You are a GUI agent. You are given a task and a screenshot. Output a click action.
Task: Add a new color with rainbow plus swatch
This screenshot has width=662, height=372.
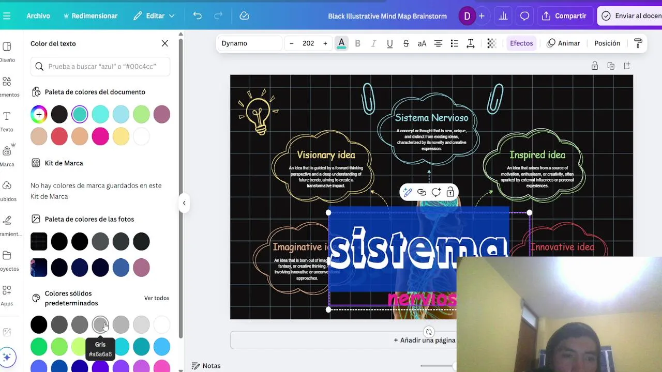point(39,114)
